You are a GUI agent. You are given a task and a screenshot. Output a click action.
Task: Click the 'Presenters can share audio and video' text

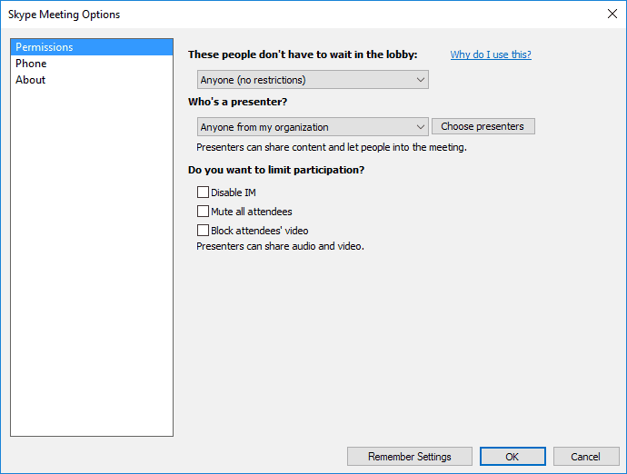[280, 246]
